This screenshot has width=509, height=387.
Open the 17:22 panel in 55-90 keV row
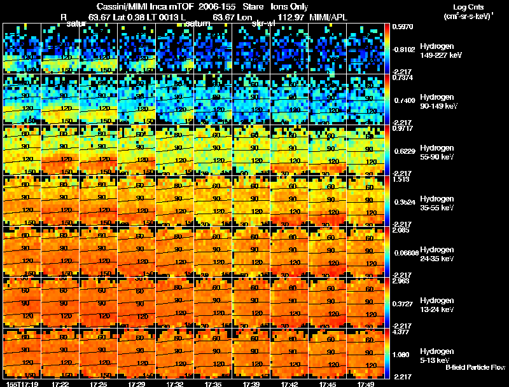coord(60,151)
